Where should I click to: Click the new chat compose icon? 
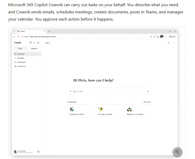(x=30, y=43)
